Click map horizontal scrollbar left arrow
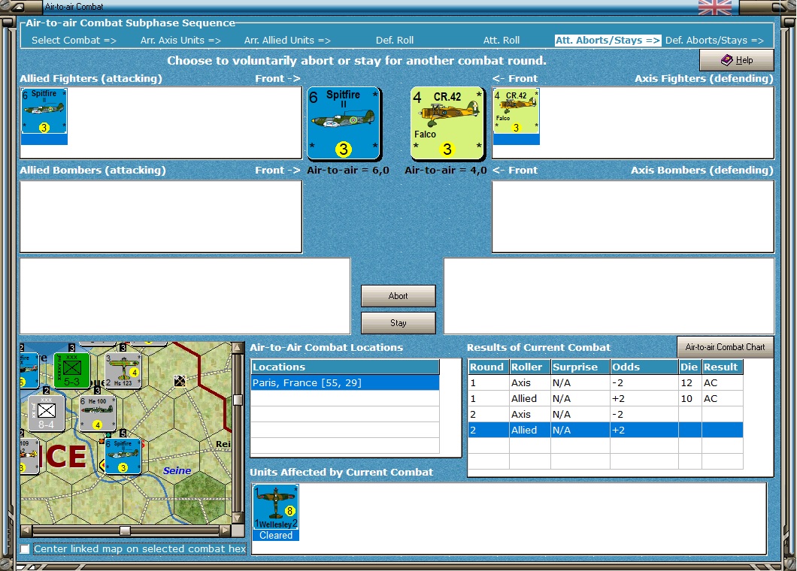Viewport: 797px width, 571px height. [x=26, y=530]
